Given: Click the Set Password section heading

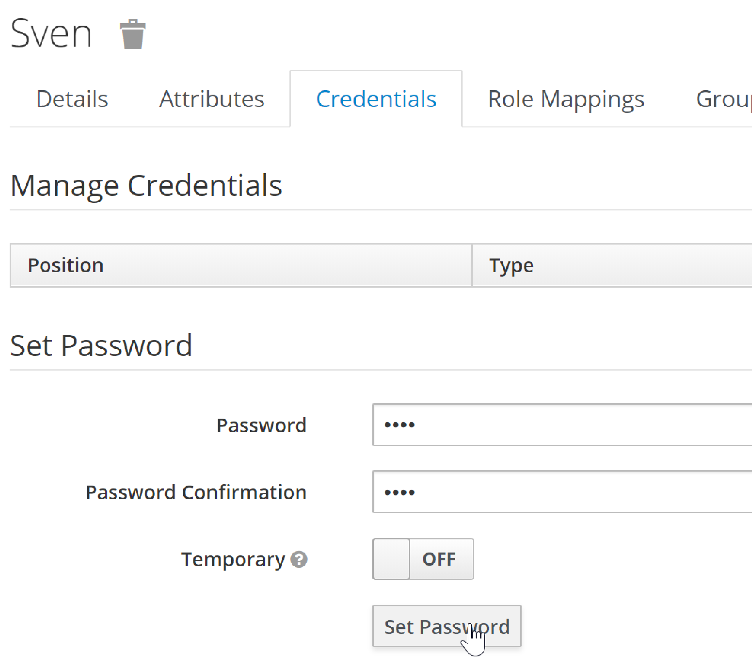Looking at the screenshot, I should (x=101, y=346).
